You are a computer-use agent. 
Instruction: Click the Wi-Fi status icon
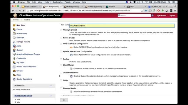(x=146, y=2)
